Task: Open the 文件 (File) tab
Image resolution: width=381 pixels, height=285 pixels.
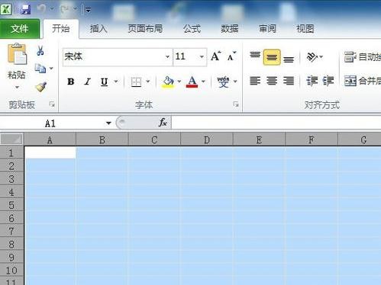Action: point(20,28)
